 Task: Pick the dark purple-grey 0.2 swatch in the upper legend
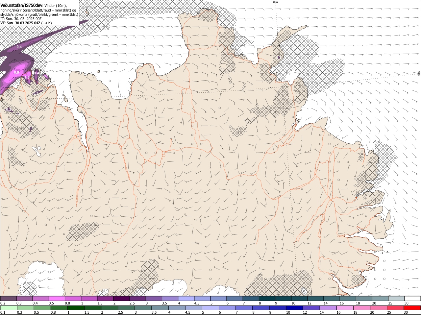[x=8, y=298]
